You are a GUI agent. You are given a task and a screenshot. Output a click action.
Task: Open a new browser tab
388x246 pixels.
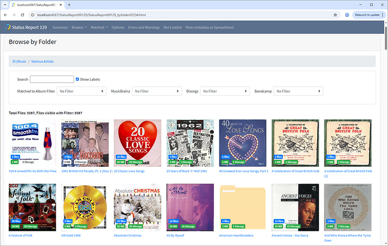[69, 5]
